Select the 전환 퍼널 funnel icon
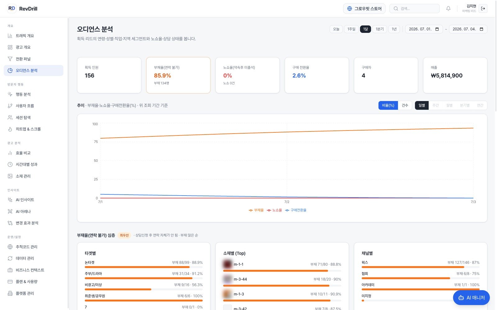Image resolution: width=497 pixels, height=310 pixels. [10, 59]
